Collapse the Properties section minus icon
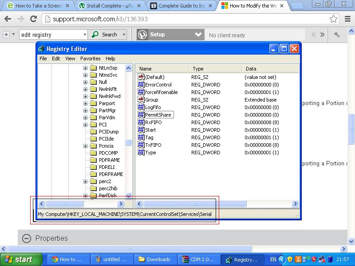This screenshot has width=355, height=266. coord(27,239)
